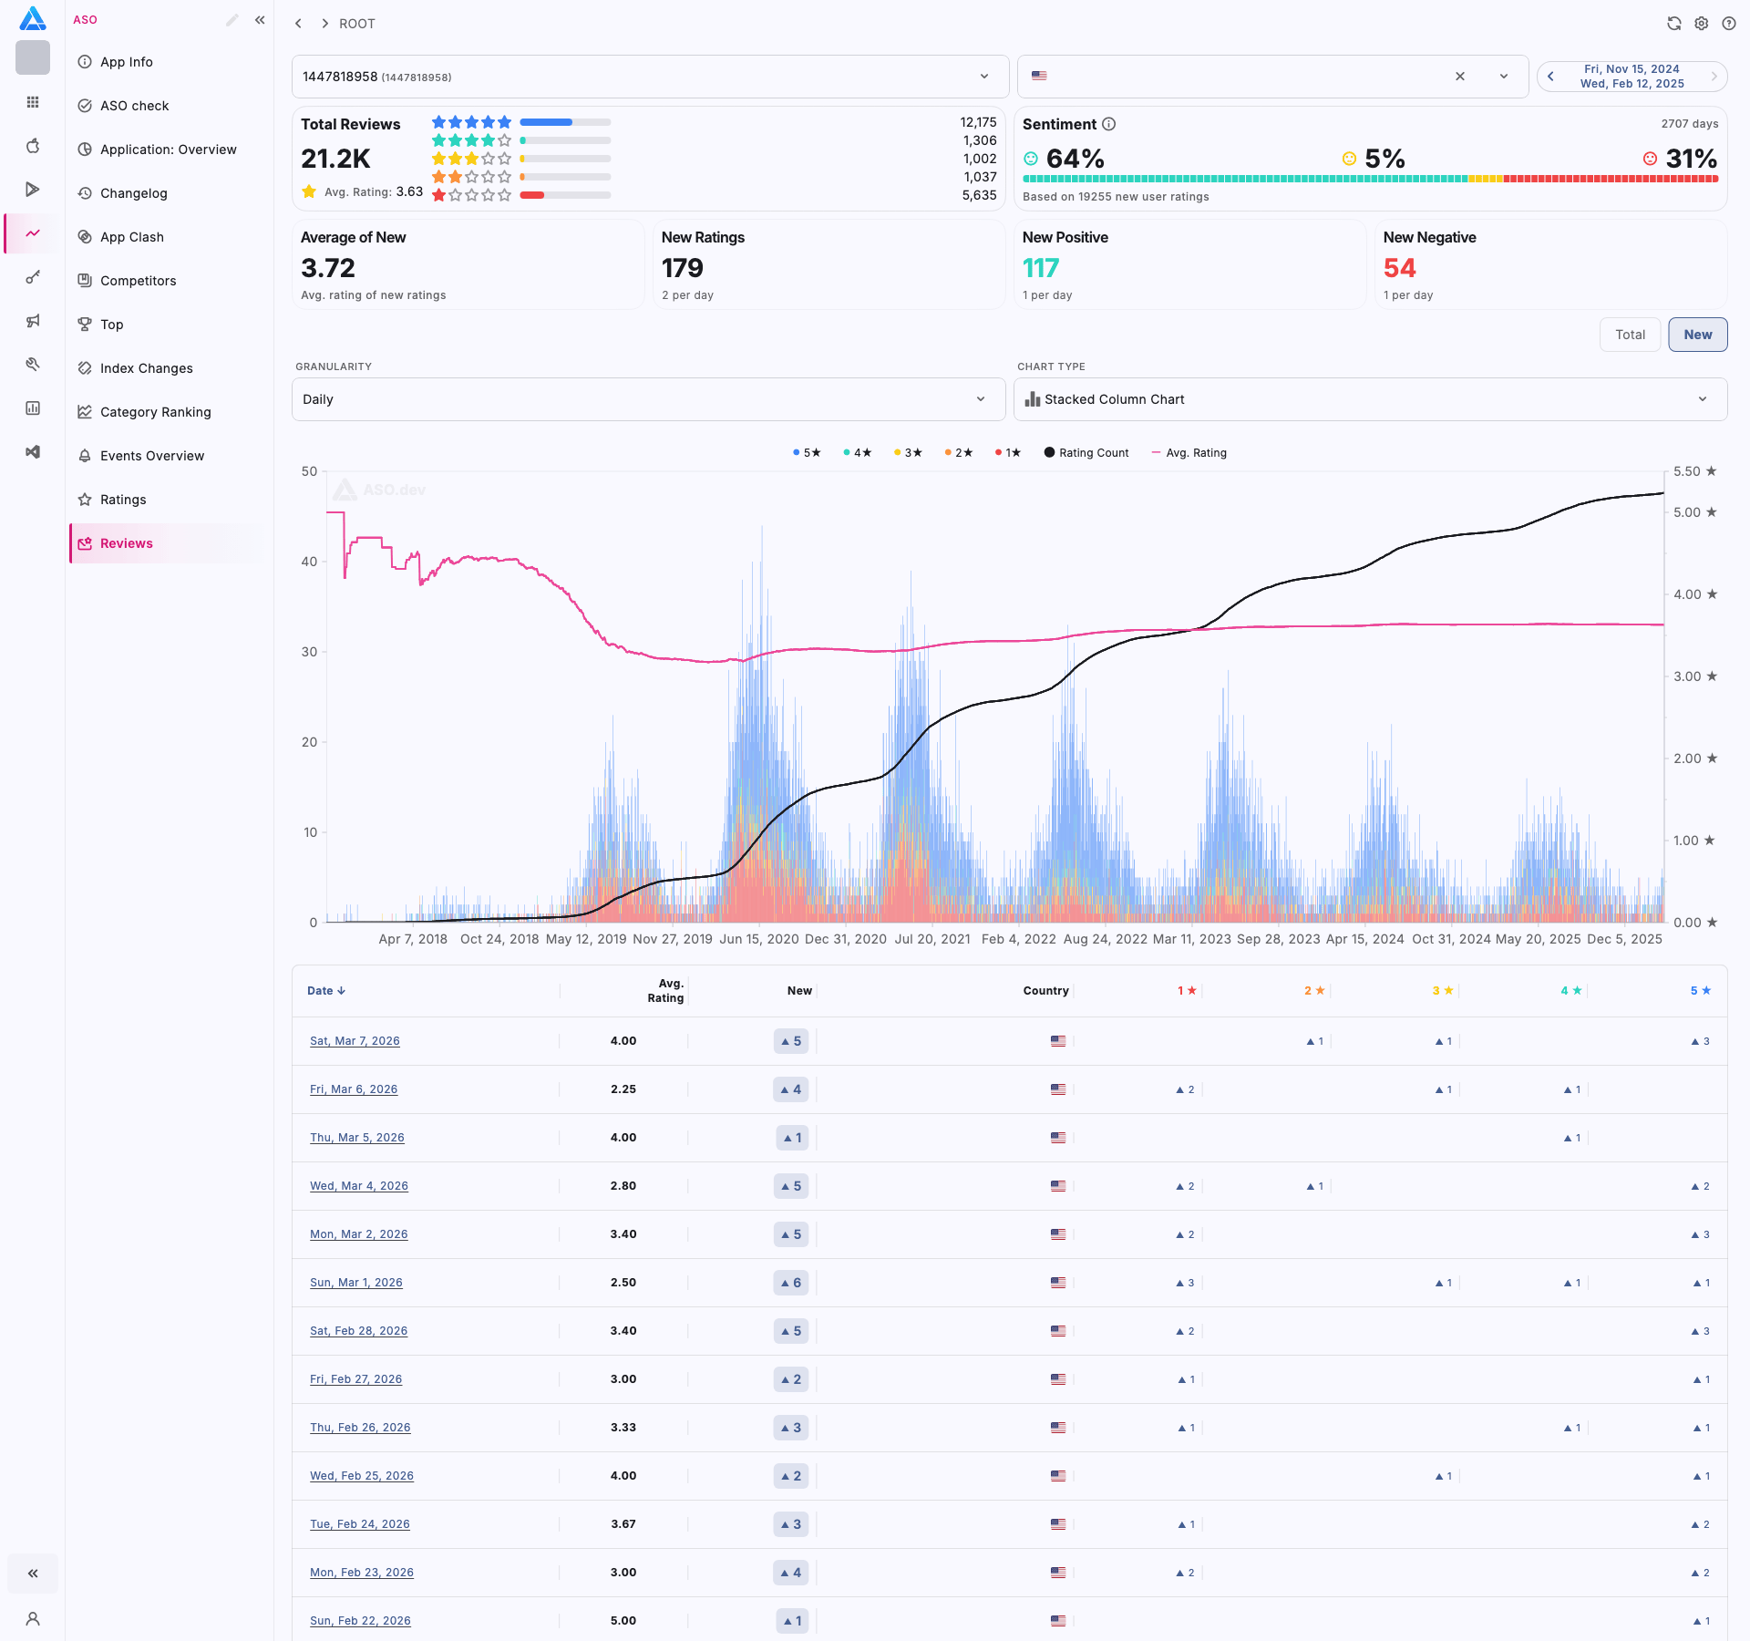Open the Sun, Mar 1, 2026 date link
Viewport: 1750px width, 1641px height.
coord(356,1283)
